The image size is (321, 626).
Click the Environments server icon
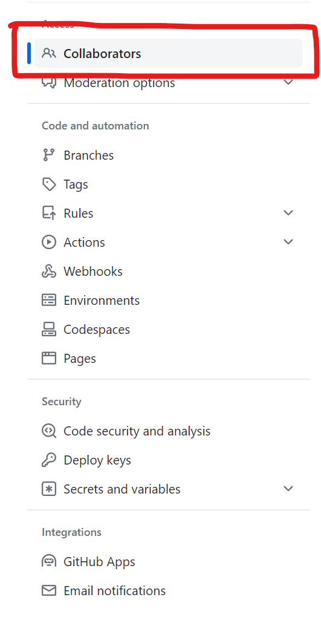(x=49, y=300)
